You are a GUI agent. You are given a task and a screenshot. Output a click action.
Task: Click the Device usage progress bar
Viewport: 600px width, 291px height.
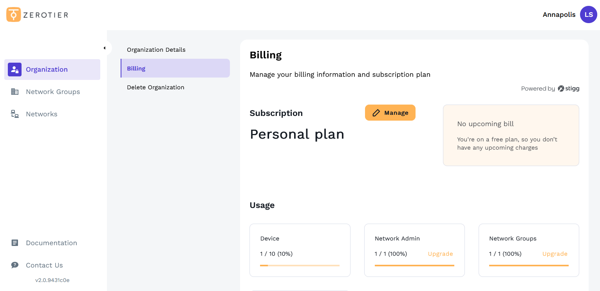tap(300, 265)
